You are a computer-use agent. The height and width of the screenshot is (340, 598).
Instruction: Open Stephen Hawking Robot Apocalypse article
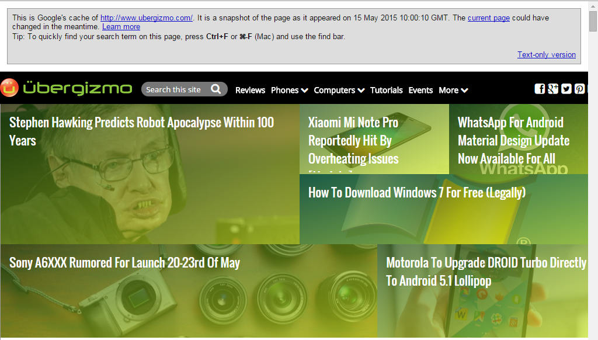[x=141, y=131]
